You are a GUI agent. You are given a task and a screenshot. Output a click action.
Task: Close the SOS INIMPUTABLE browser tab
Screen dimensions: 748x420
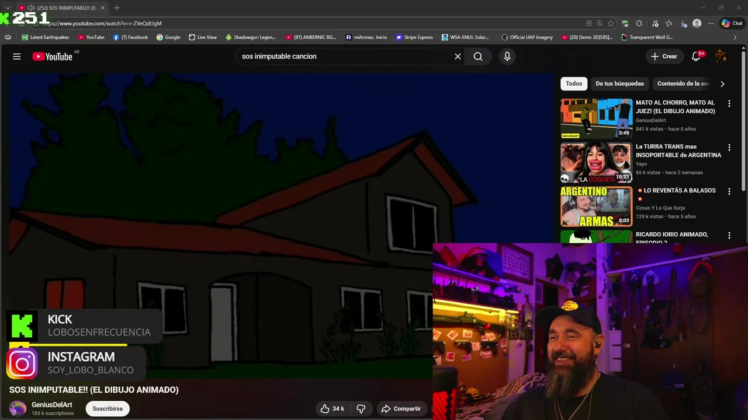click(103, 8)
